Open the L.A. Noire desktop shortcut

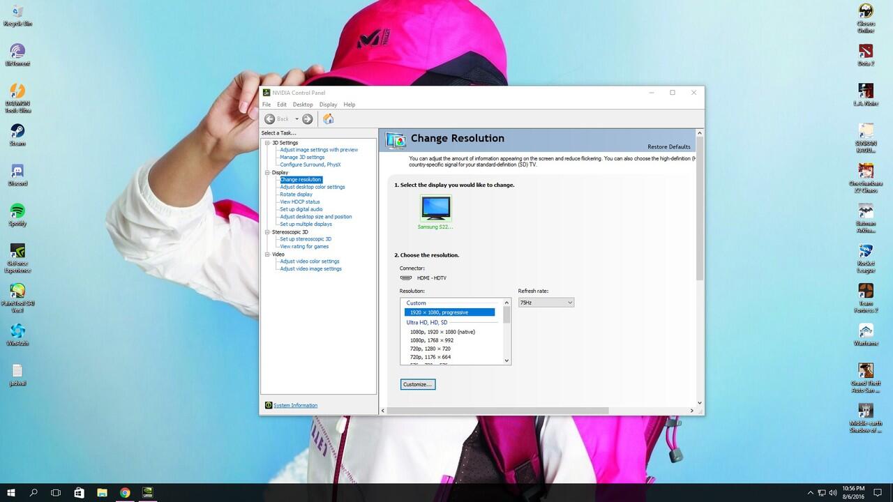pyautogui.click(x=866, y=94)
